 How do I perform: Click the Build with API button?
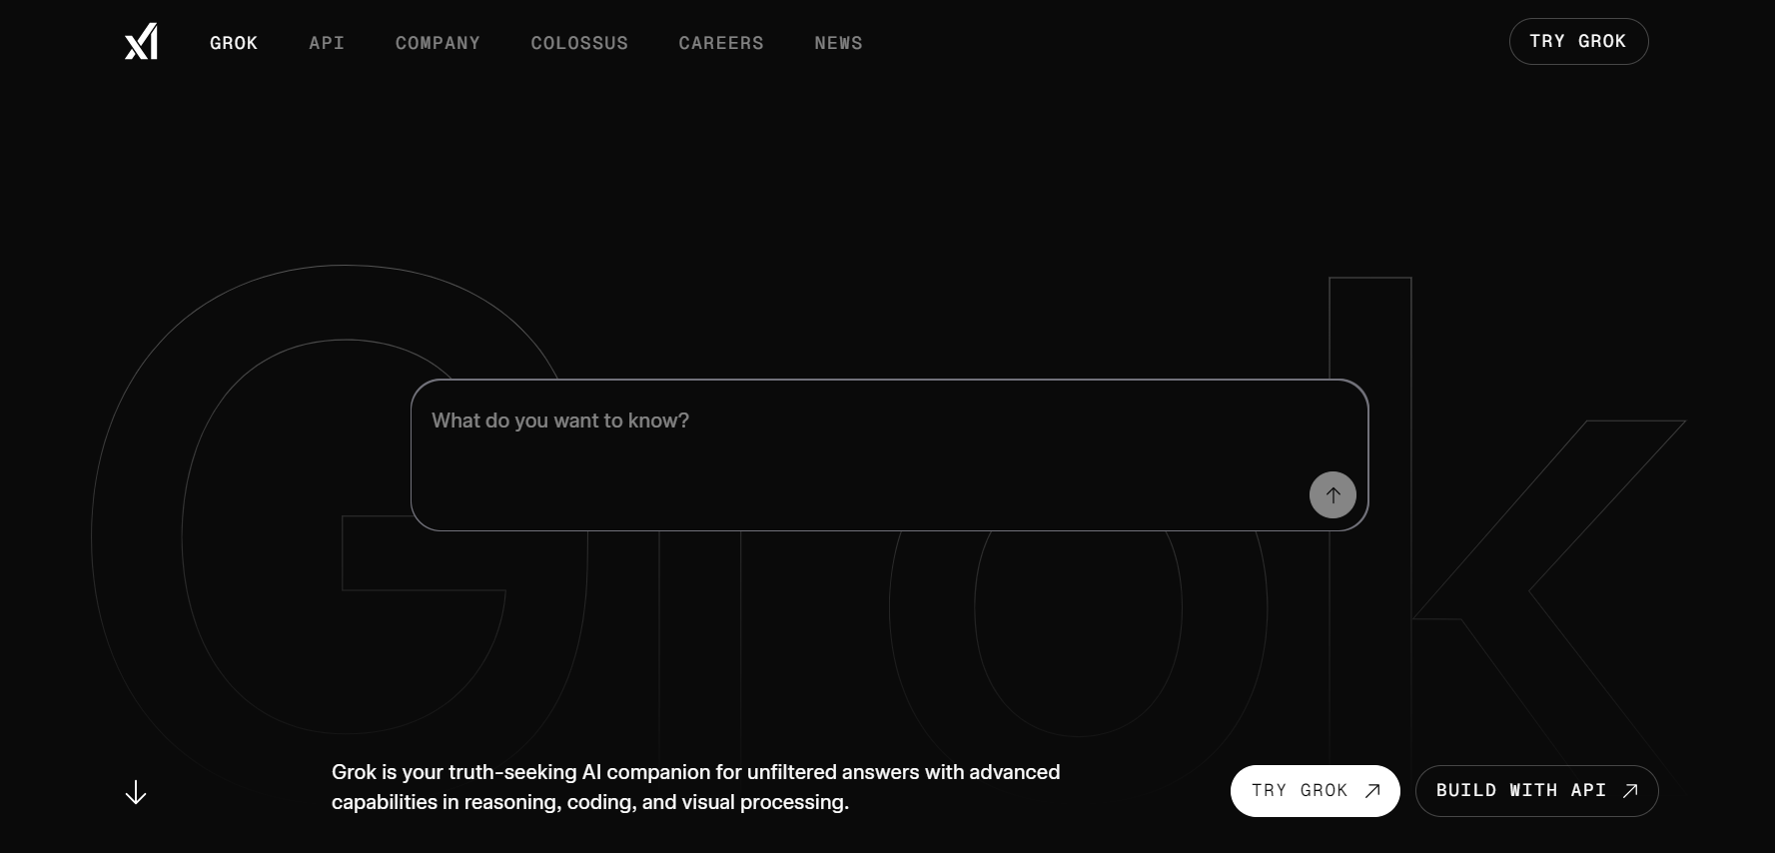tap(1536, 791)
